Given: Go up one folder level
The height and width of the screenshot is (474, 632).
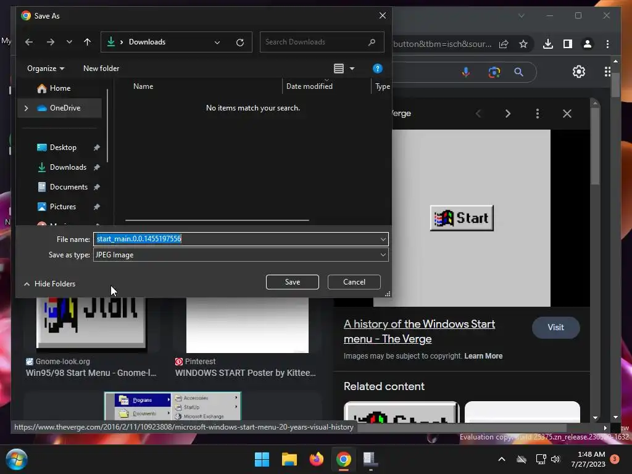Looking at the screenshot, I should coord(87,42).
